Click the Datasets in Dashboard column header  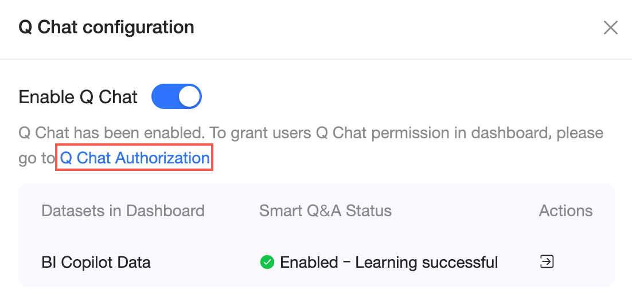tap(123, 211)
